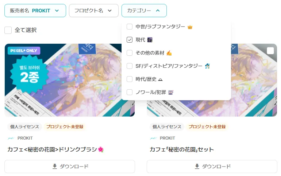The height and width of the screenshot is (176, 281).
Task: Expand the プロゼクト名 dropdown
Action: tap(94, 11)
